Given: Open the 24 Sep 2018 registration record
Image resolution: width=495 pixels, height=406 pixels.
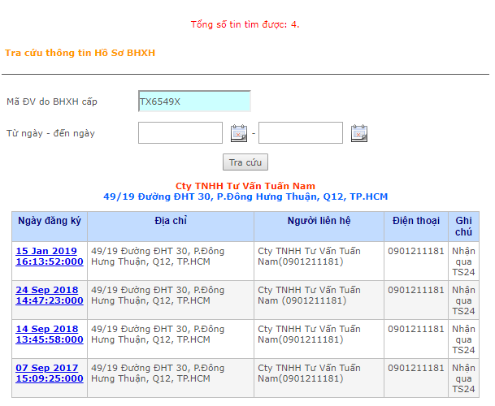Looking at the screenshot, I should [x=49, y=296].
